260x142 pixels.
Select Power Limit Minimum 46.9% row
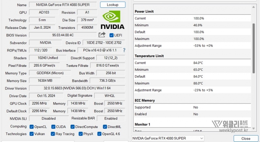click(x=192, y=25)
